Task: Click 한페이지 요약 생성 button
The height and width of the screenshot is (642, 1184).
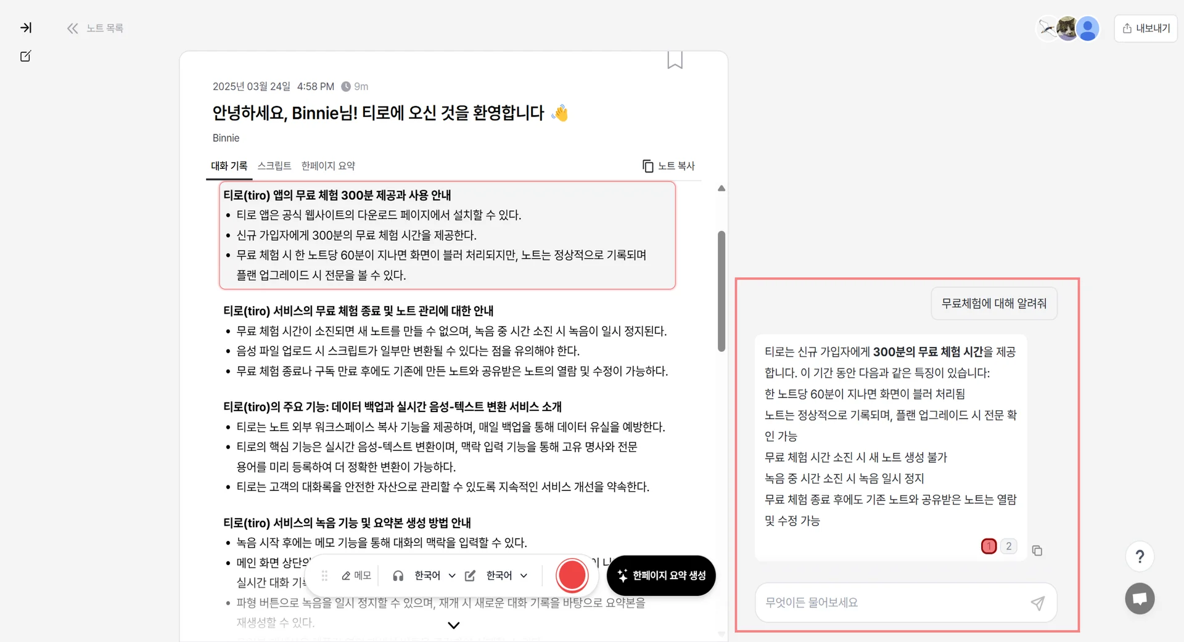Action: coord(661,575)
